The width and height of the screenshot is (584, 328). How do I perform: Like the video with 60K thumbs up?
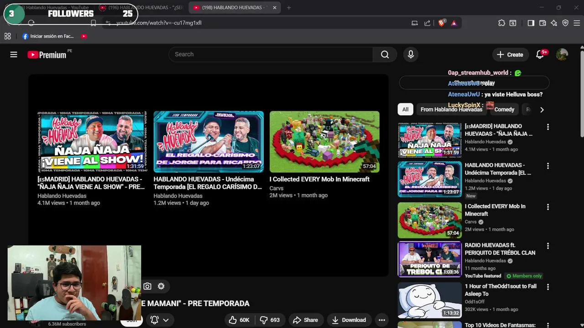(239, 320)
